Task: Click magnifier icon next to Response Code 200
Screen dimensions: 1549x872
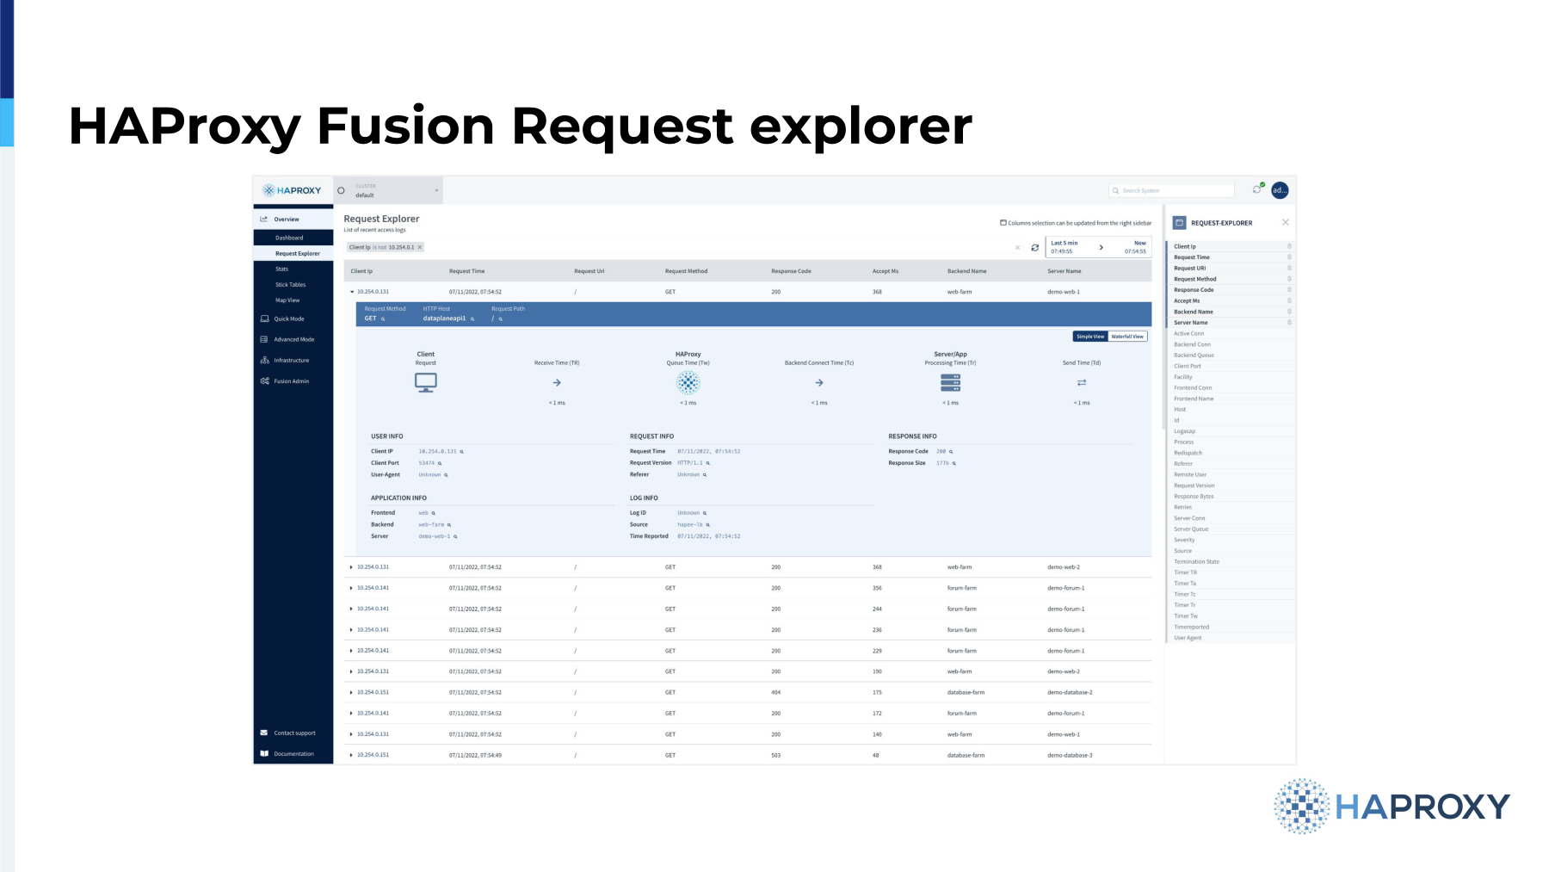Action: (951, 451)
